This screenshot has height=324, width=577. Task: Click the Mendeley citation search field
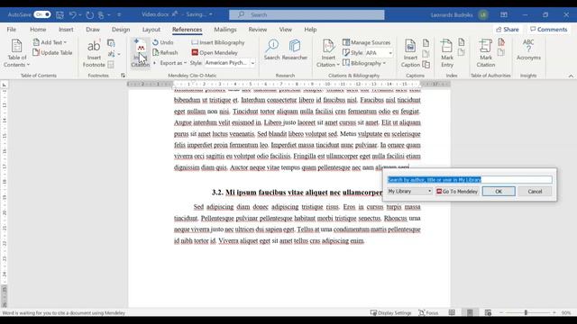tap(470, 180)
